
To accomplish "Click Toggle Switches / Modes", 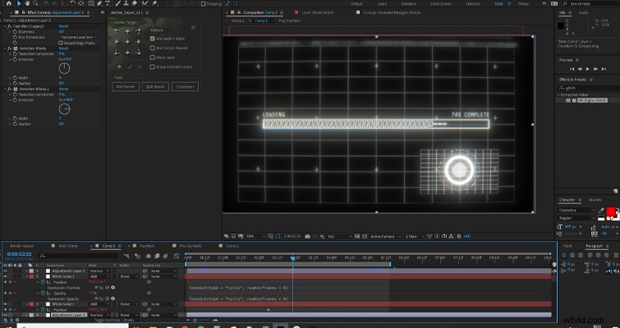I will tap(115, 320).
